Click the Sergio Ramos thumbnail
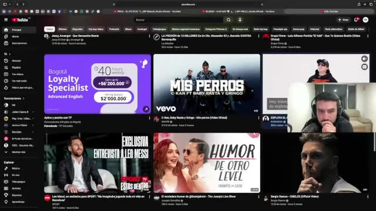This screenshot has height=211, width=376. (x=316, y=163)
